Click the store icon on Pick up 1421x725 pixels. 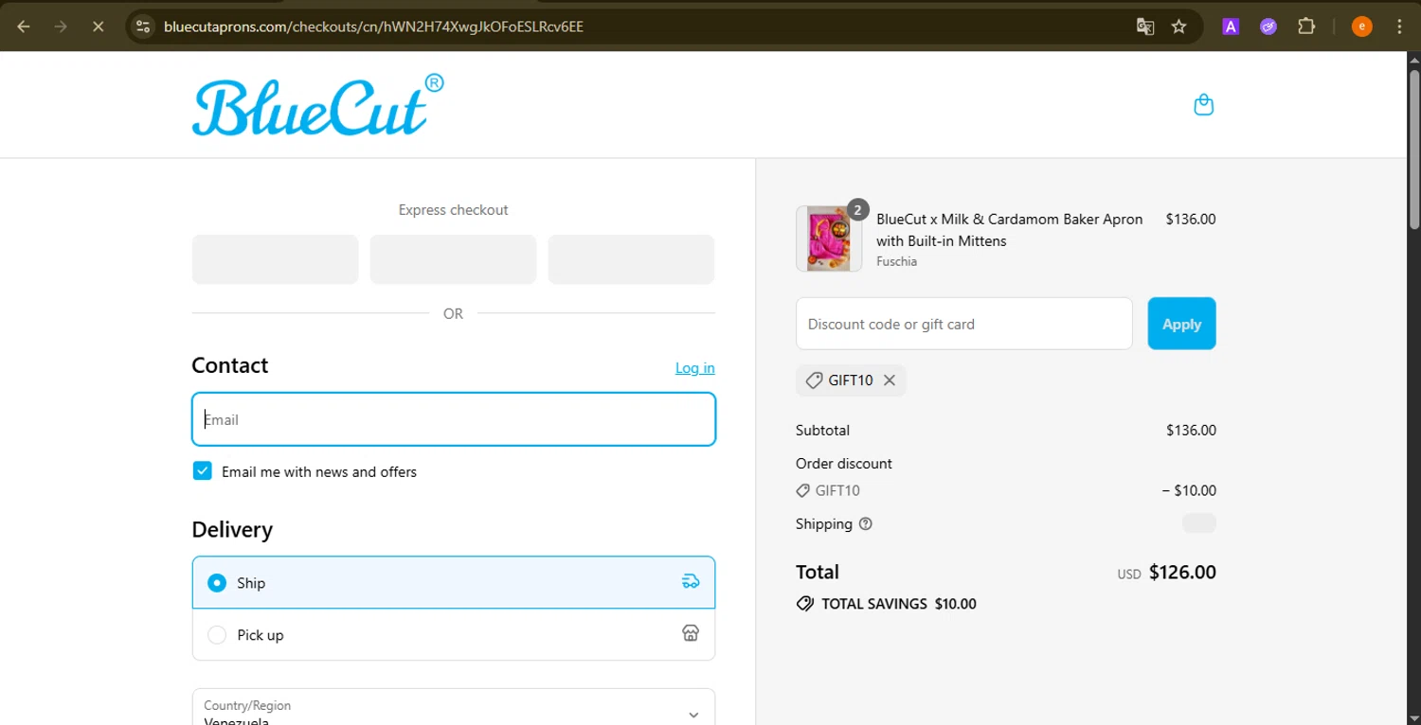pos(691,633)
